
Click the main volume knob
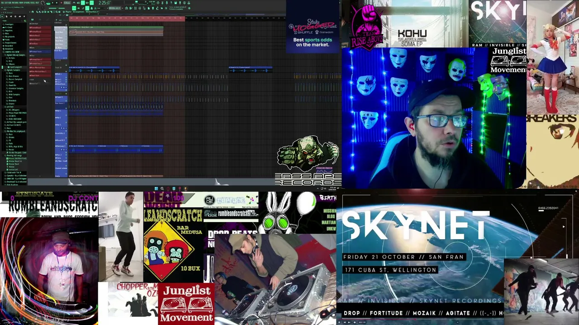(43, 3)
